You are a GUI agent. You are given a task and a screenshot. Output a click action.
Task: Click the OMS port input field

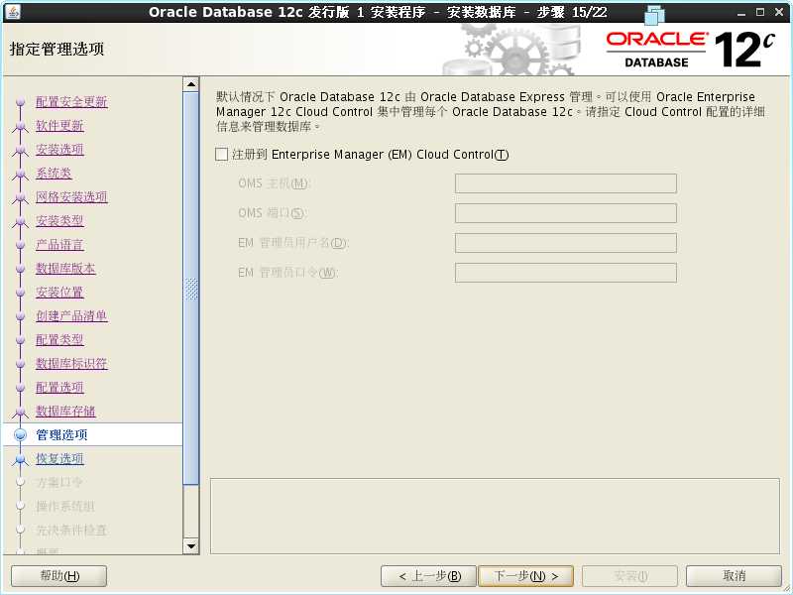(x=565, y=213)
